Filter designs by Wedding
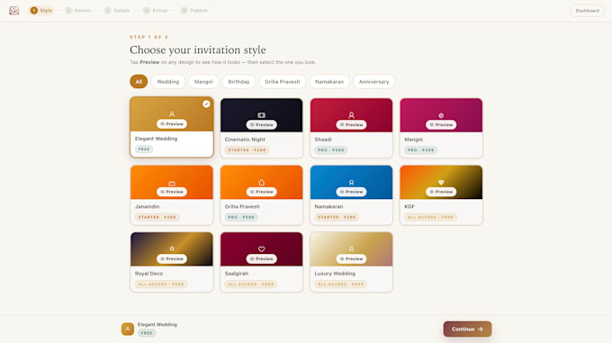612x343 pixels. coord(167,82)
